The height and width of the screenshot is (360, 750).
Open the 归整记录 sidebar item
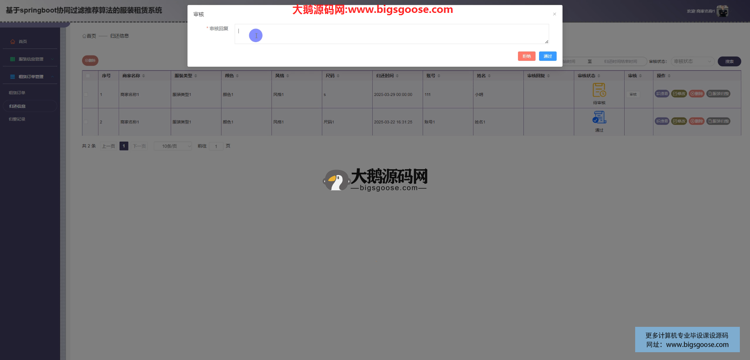17,119
